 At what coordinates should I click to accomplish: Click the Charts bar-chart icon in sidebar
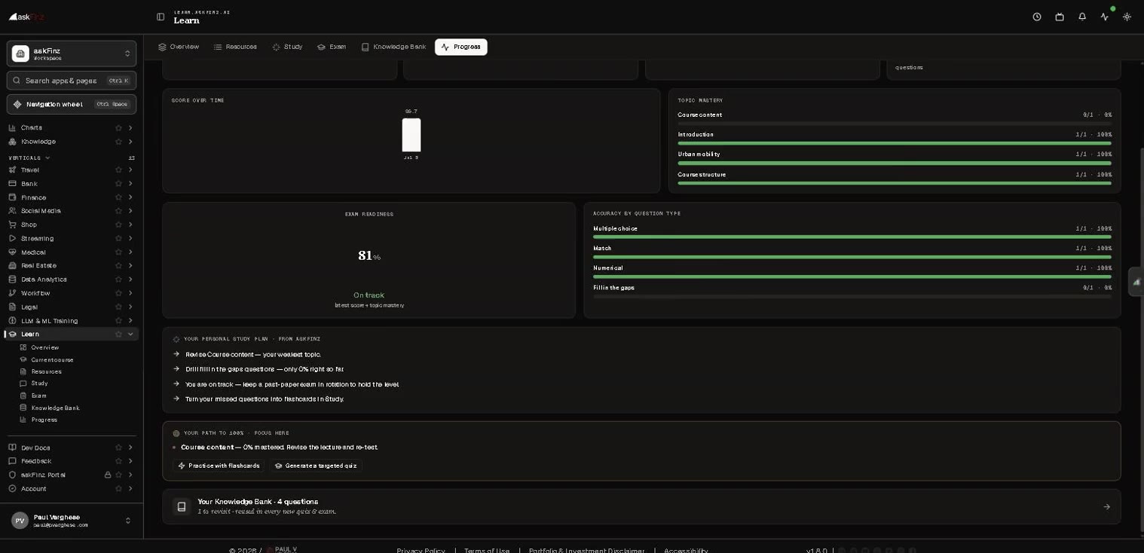(x=12, y=128)
